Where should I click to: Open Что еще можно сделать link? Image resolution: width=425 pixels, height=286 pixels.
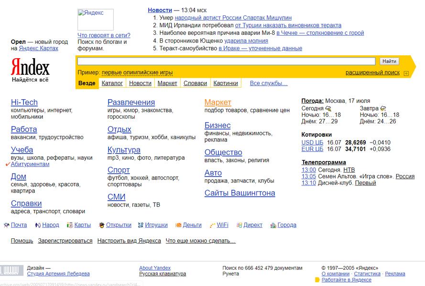(200, 241)
